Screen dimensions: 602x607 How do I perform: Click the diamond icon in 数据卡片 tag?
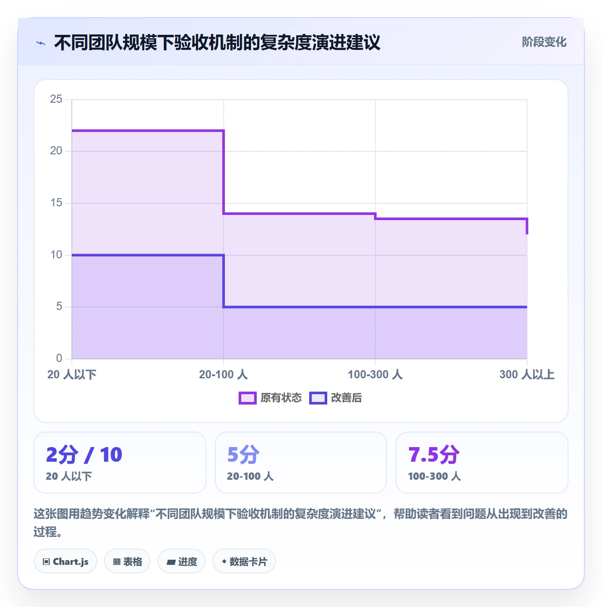224,561
